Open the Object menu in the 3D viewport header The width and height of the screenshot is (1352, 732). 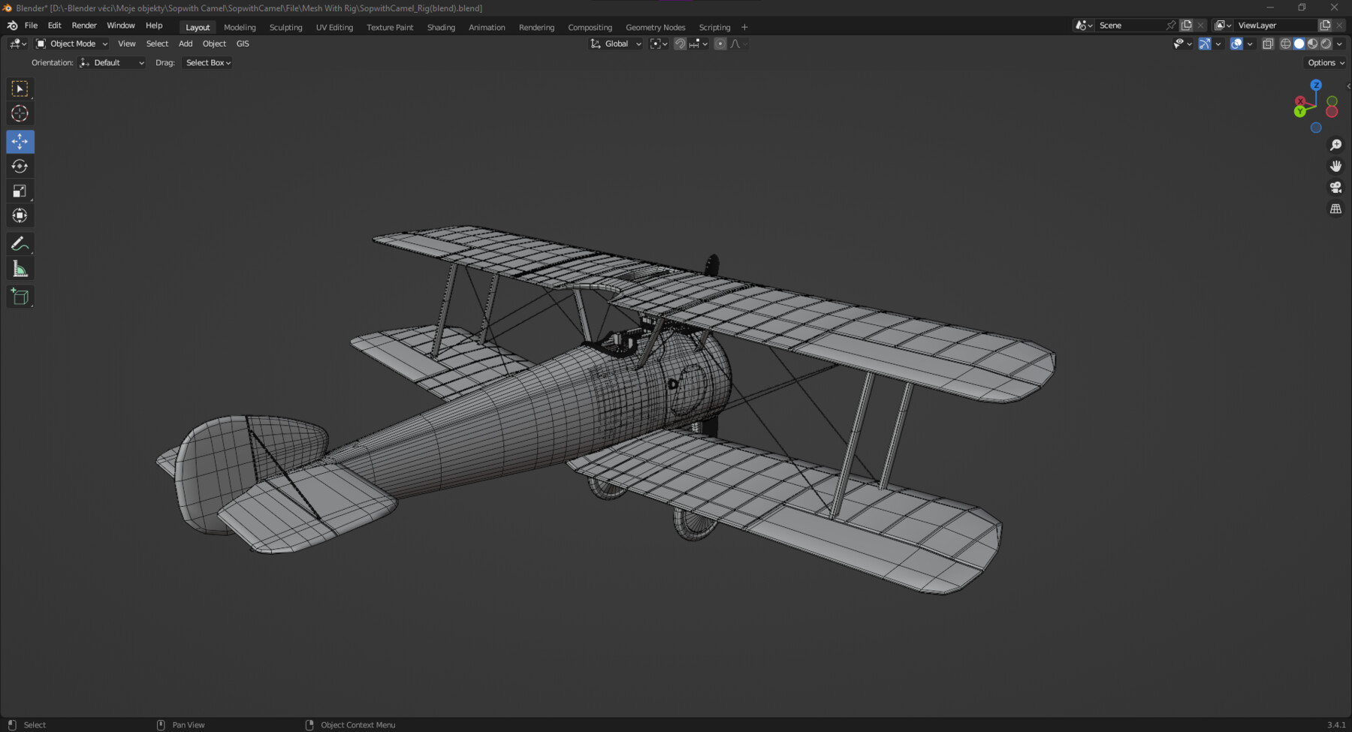point(214,44)
